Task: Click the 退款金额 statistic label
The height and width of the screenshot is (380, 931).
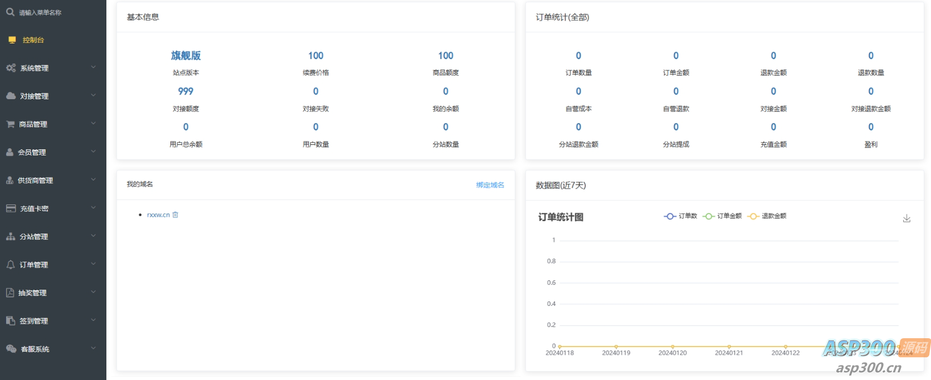Action: (x=773, y=73)
